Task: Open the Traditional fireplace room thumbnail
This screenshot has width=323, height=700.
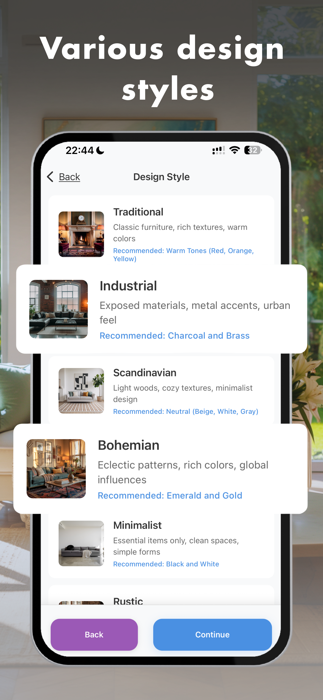Action: pyautogui.click(x=81, y=234)
